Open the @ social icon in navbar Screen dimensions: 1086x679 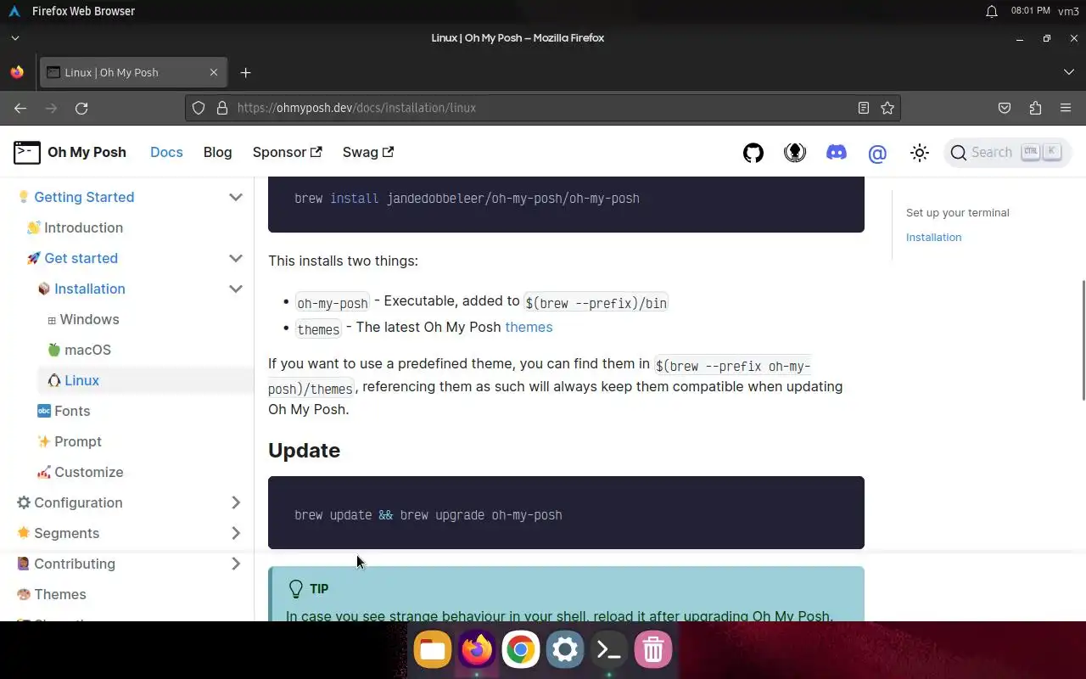click(877, 153)
